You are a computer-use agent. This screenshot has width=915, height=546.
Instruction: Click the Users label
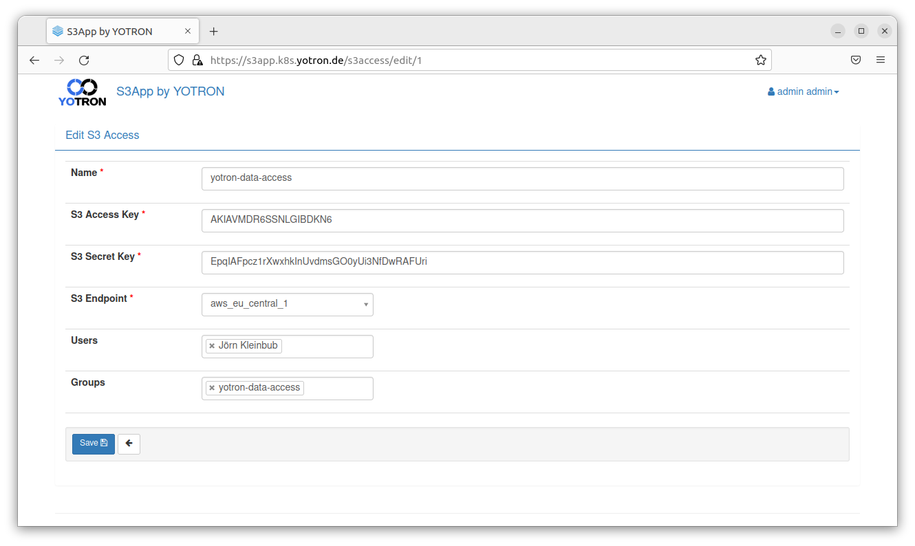point(85,340)
